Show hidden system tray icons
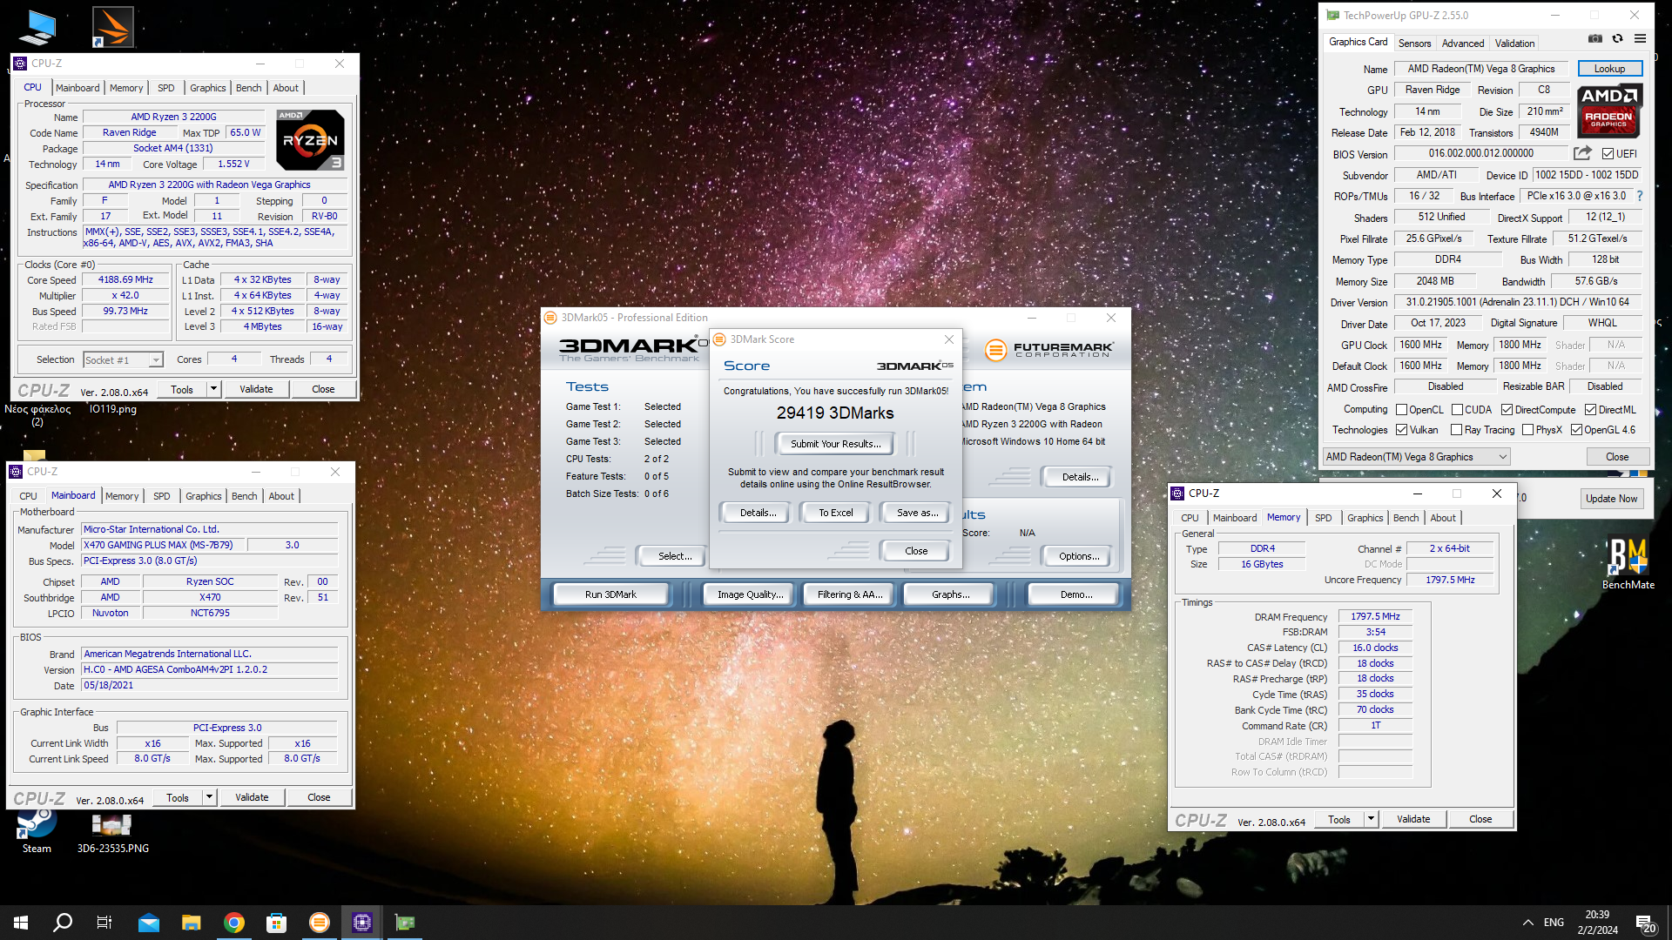1672x940 pixels. pos(1527,923)
